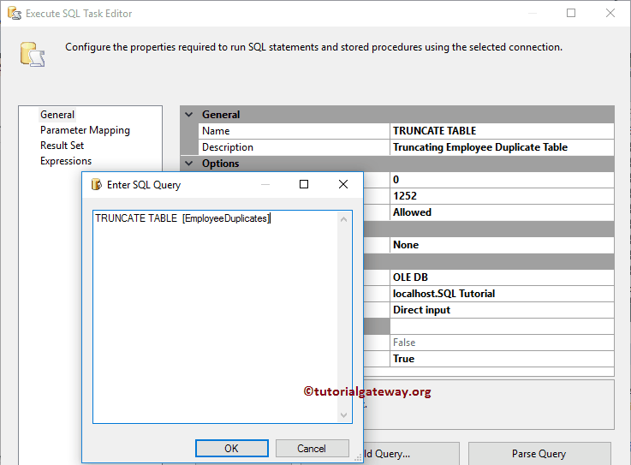Screen dimensions: 631x465
Task: Click the 'Truncating Employee Duplicate Table' description value
Action: [x=502, y=147]
